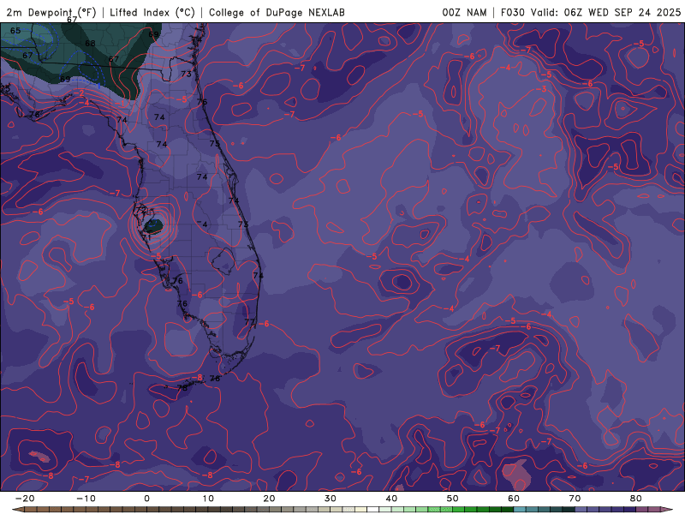Click the dewpoint value 71 on the map

[x=146, y=238]
